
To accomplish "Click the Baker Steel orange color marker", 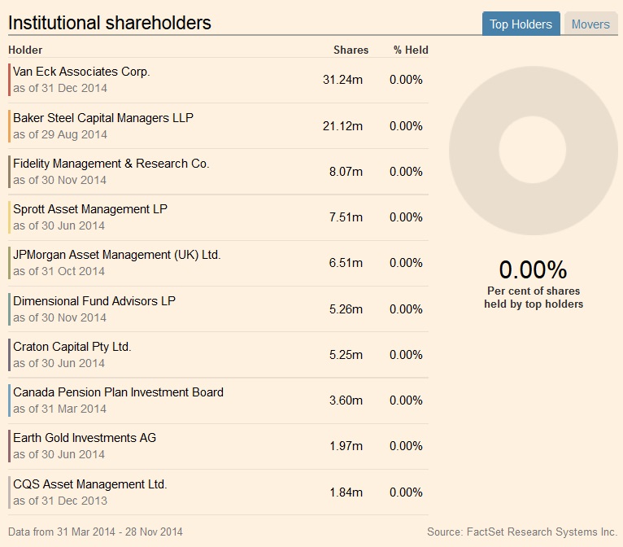I will (x=10, y=125).
